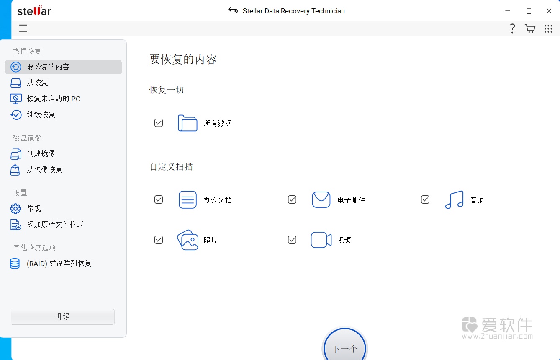Click the Stellar logo
560x360 pixels.
[x=33, y=11]
